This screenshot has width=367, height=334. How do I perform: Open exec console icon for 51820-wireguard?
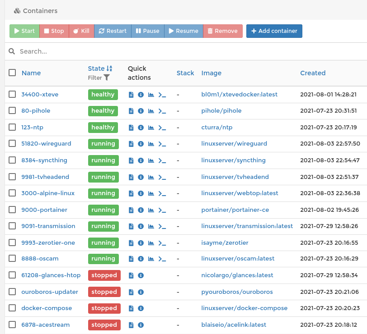click(162, 144)
